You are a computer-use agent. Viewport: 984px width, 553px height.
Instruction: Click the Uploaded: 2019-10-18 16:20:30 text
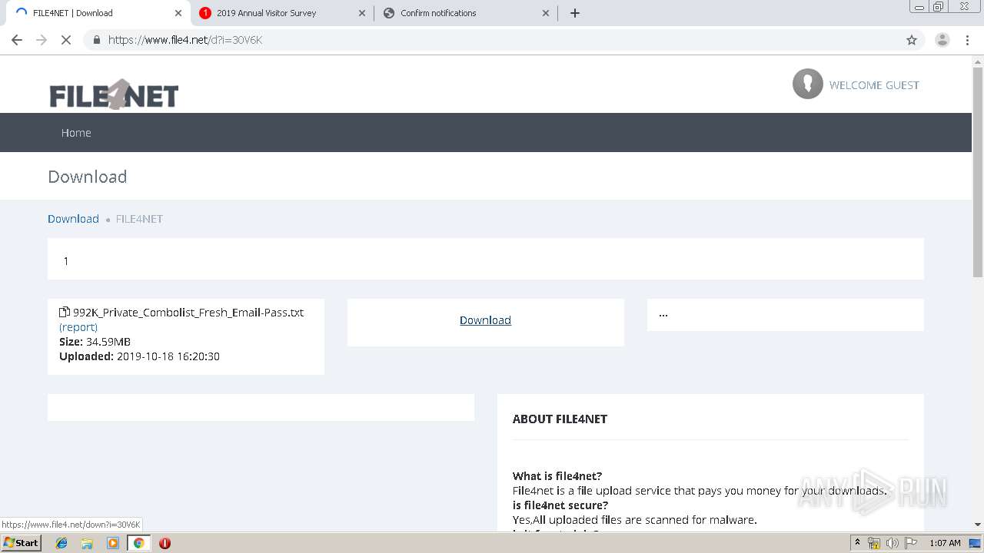pyautogui.click(x=139, y=356)
